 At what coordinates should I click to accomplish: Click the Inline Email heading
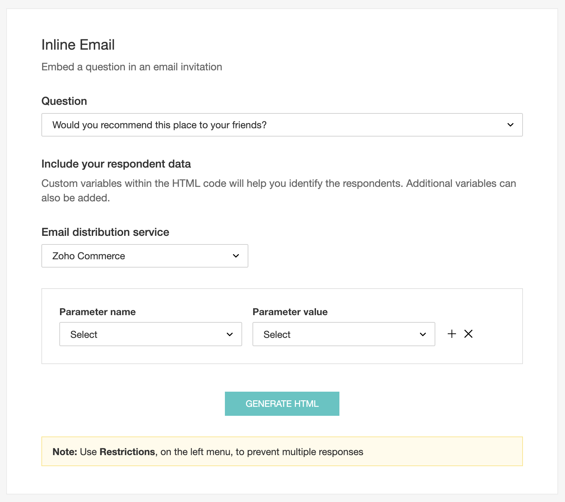point(78,45)
